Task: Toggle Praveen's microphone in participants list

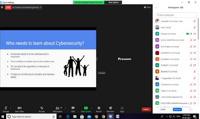Action: click(191, 34)
